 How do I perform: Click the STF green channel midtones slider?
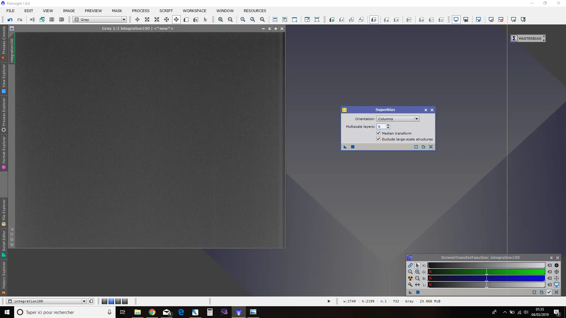click(x=486, y=272)
